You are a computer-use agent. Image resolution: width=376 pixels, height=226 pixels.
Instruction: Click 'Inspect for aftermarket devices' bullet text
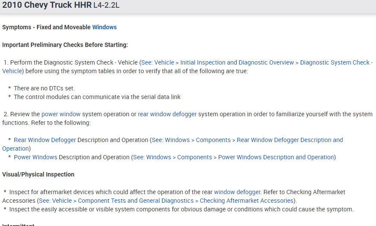108,192
